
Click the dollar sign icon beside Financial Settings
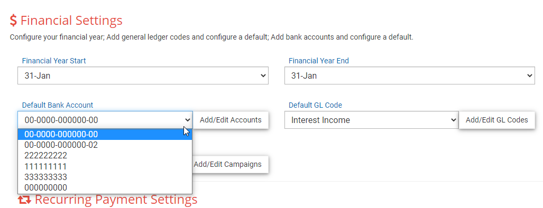(x=13, y=21)
